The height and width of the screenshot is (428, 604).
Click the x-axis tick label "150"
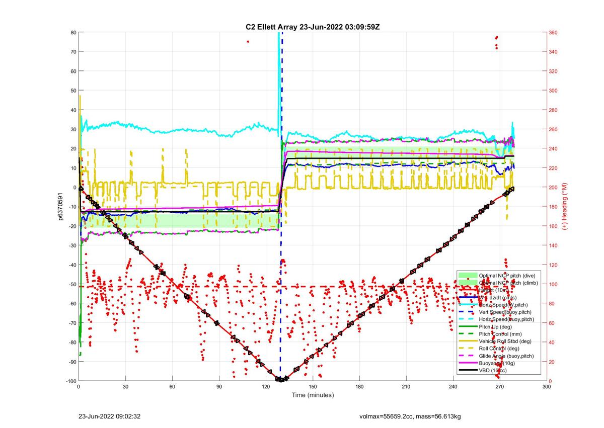coord(313,386)
